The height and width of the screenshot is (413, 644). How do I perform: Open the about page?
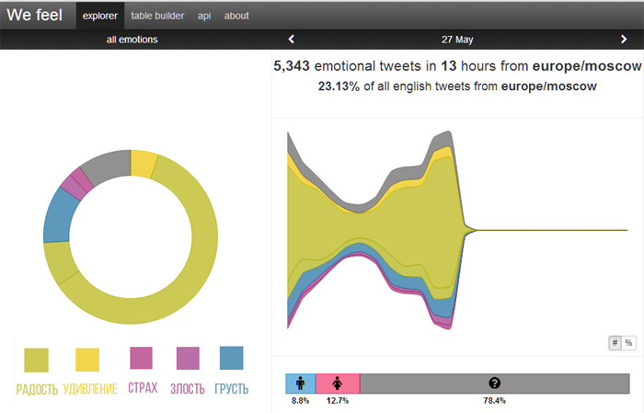coord(236,16)
